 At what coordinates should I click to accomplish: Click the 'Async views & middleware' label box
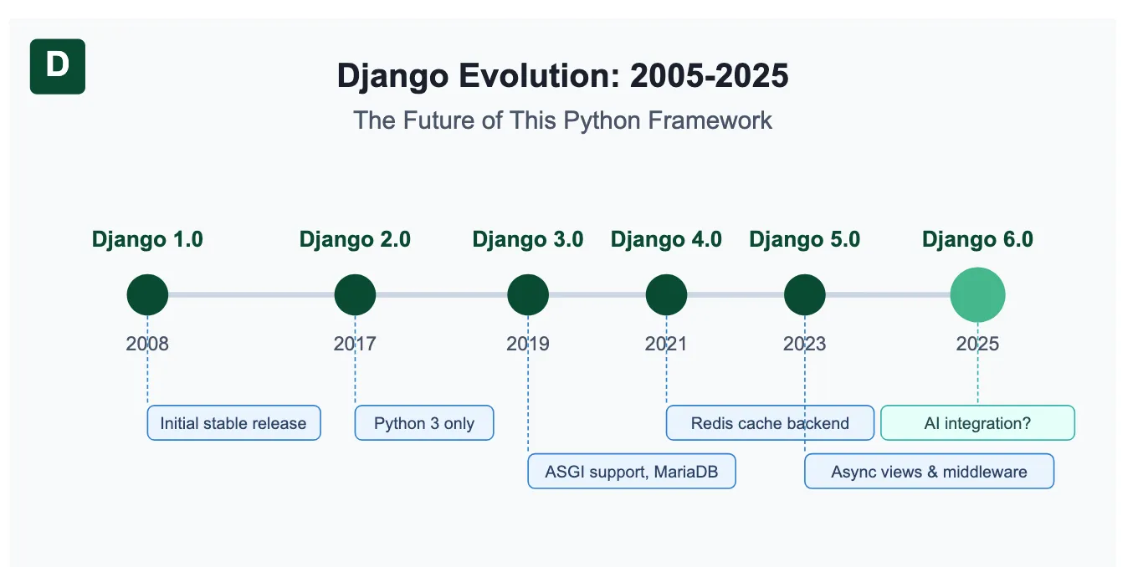930,472
